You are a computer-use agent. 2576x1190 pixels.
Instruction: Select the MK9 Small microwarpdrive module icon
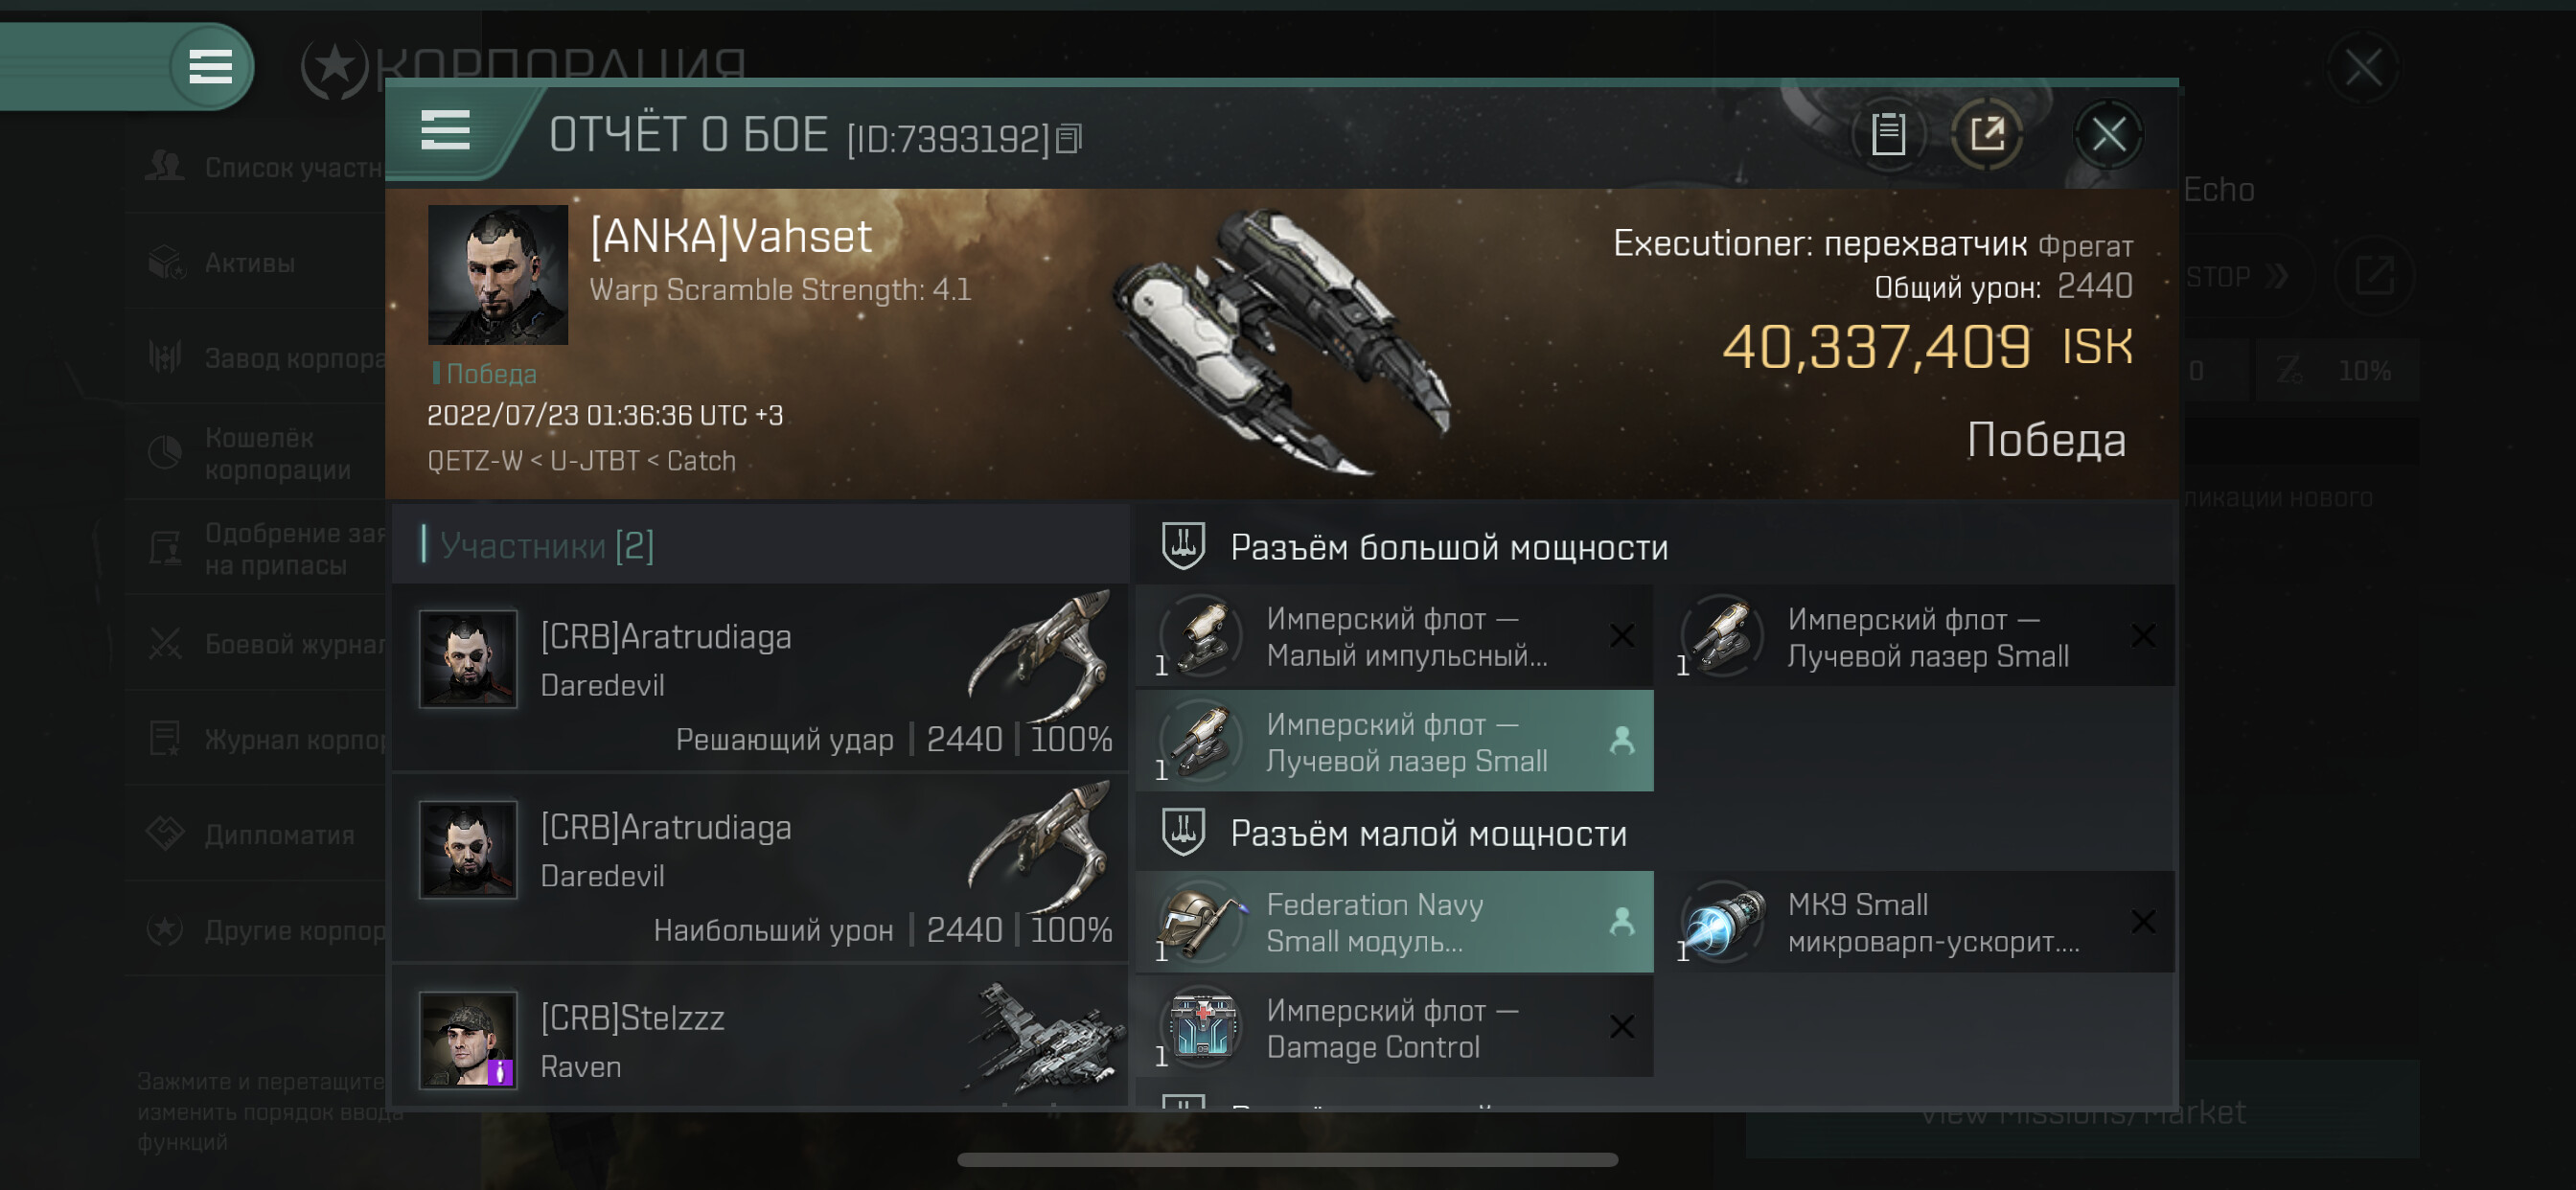pos(1723,921)
